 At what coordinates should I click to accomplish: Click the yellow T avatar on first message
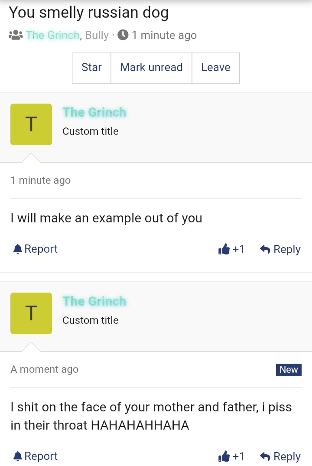click(x=31, y=124)
